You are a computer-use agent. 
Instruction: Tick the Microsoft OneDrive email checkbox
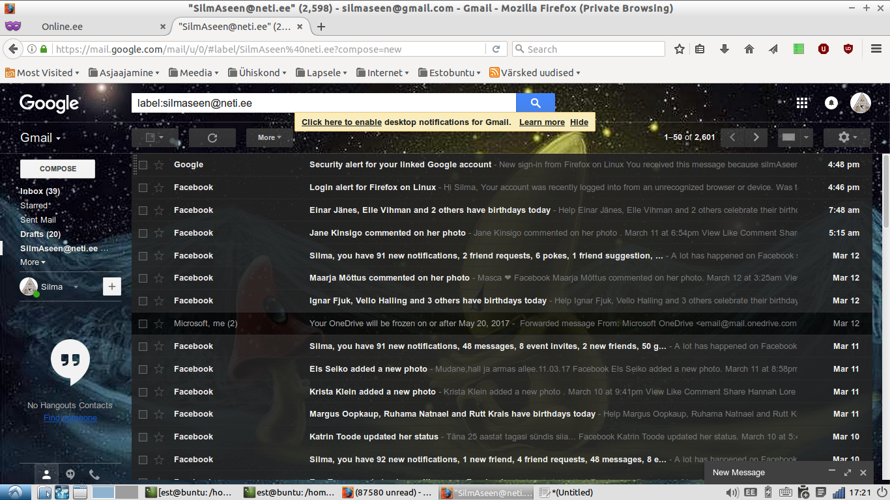point(143,324)
